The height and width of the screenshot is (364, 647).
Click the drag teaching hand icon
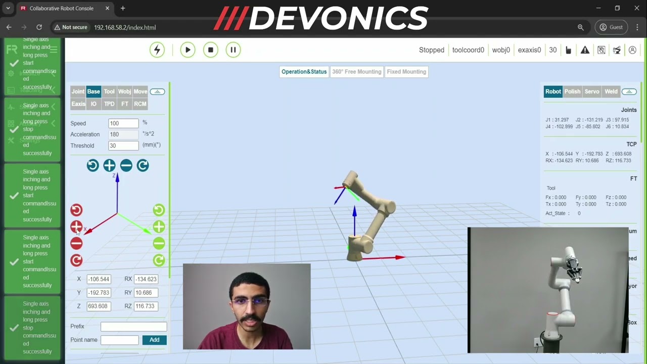[x=569, y=50]
